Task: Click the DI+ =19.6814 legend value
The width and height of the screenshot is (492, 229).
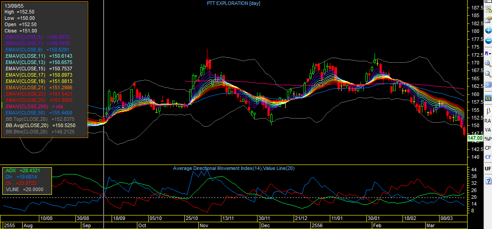Action: tap(22, 177)
